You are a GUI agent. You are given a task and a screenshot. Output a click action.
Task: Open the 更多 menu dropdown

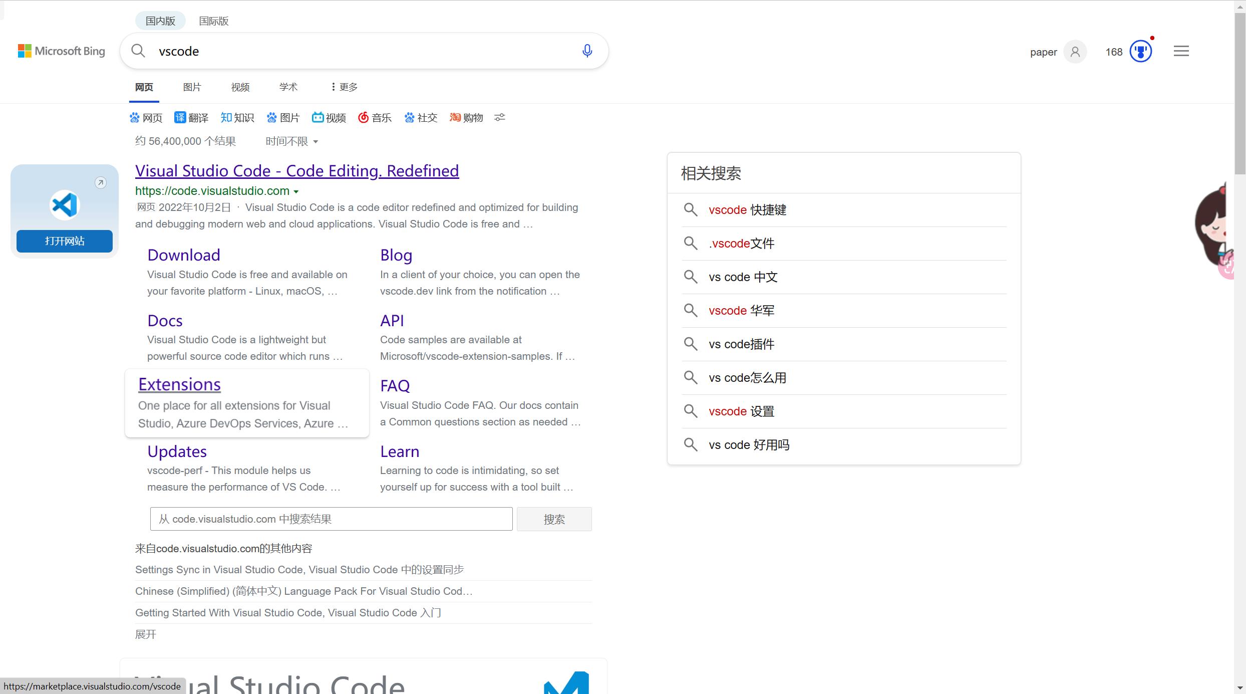point(344,87)
